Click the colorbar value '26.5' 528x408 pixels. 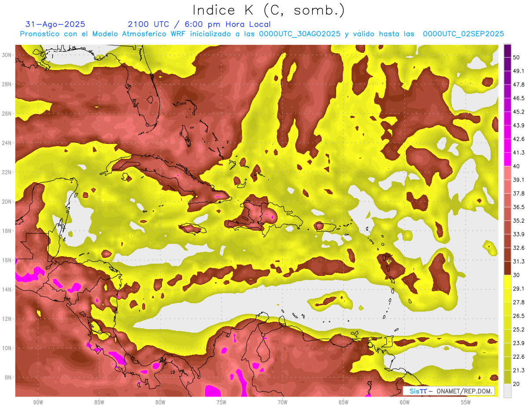click(x=519, y=316)
